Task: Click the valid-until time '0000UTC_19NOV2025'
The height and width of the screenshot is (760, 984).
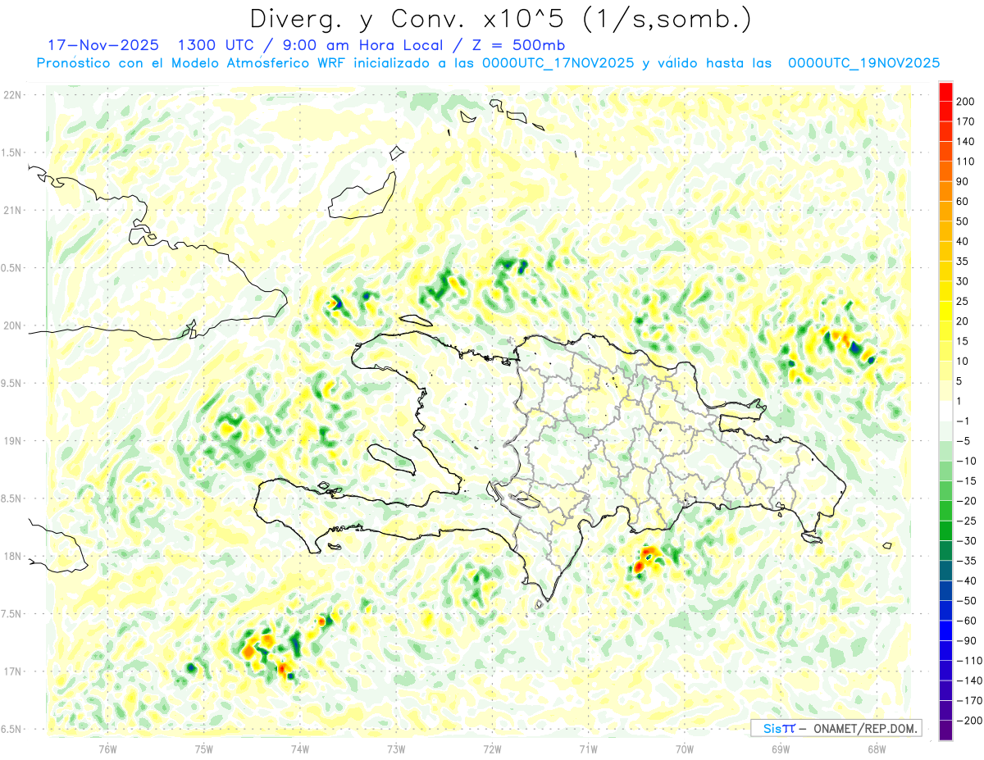Action: 863,63
